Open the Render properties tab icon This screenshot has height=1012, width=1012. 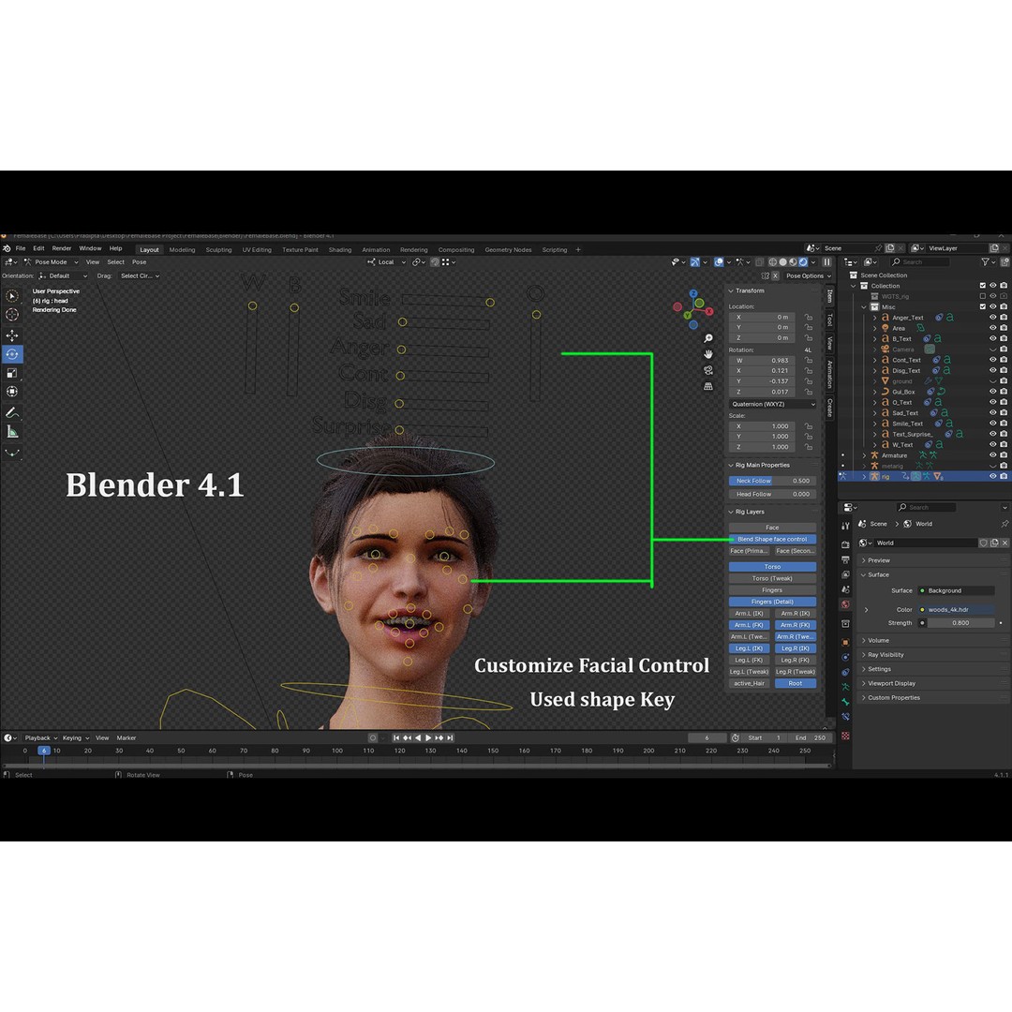coord(845,544)
